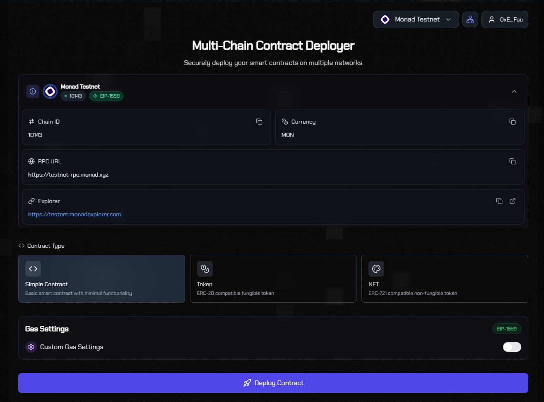544x402 pixels.
Task: Click the user icon in wallet button
Action: (x=492, y=19)
